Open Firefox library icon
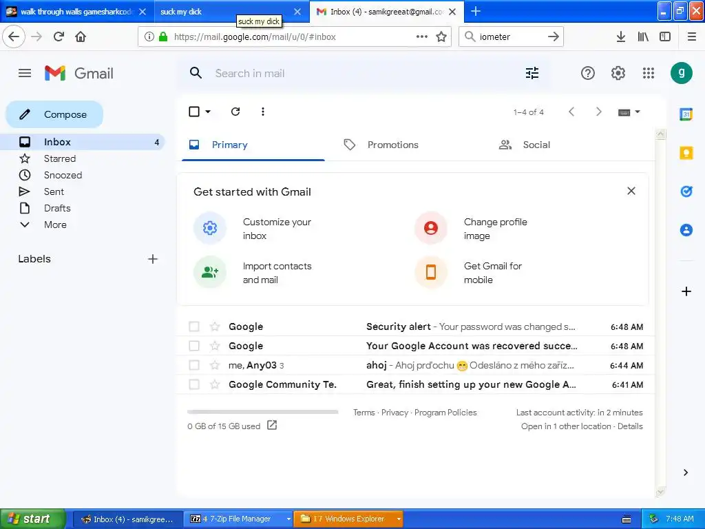This screenshot has height=529, width=705. coord(643,37)
